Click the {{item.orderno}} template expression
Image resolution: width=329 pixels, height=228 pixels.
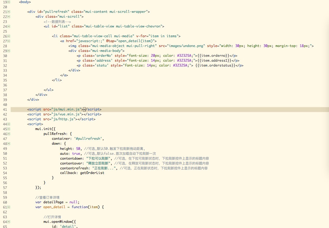[x=213, y=56]
